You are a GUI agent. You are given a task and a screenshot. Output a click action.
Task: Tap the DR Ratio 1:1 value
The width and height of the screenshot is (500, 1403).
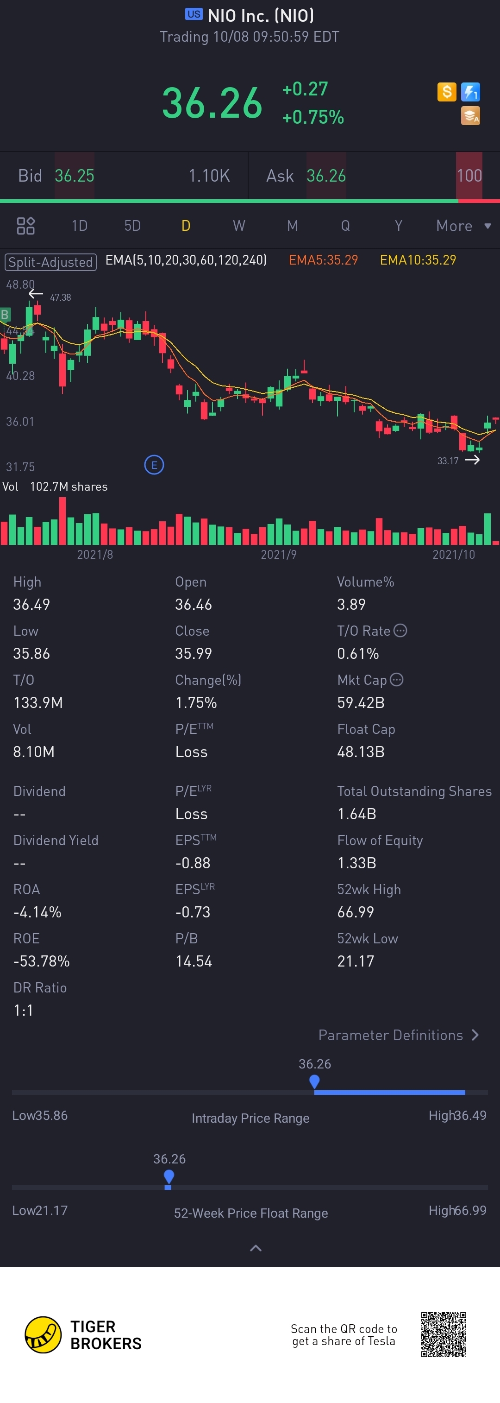coord(24,1010)
